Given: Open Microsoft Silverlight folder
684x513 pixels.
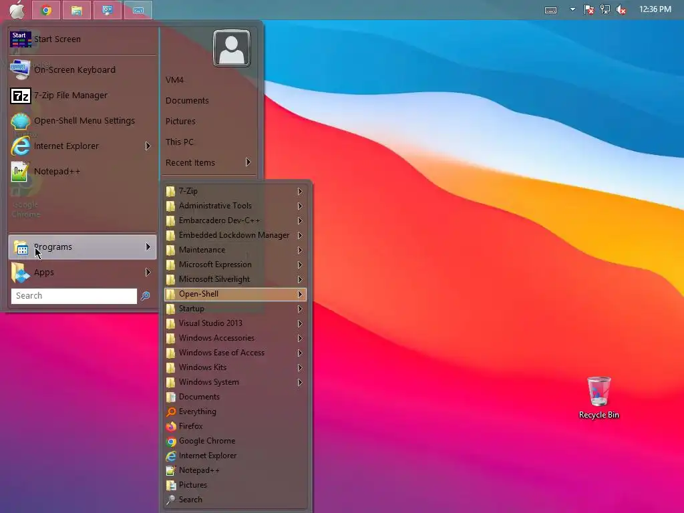Looking at the screenshot, I should pos(236,279).
